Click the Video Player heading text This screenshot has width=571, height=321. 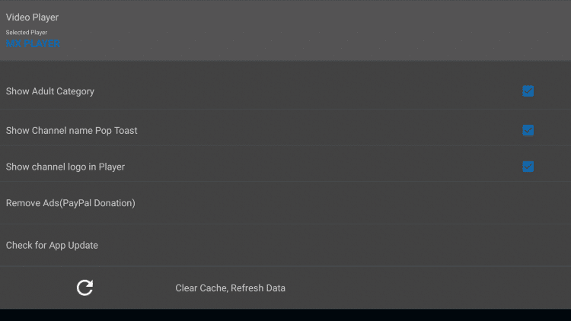tap(32, 17)
